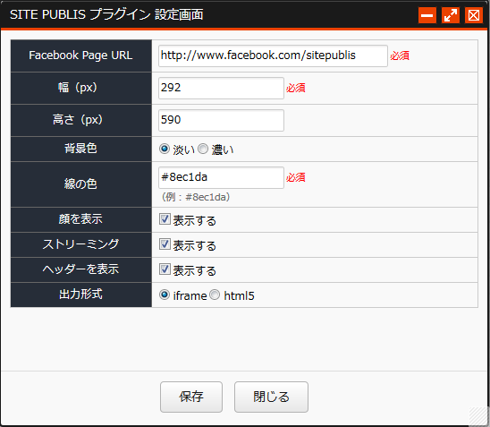Toggle the 顔を表示 checkbox
This screenshot has height=427, width=490.
pos(165,219)
